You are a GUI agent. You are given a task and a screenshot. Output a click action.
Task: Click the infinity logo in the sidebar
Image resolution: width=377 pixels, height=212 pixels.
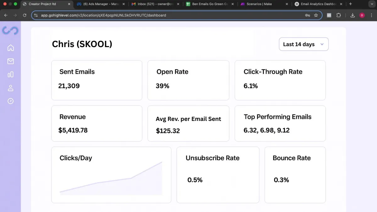[10, 30]
